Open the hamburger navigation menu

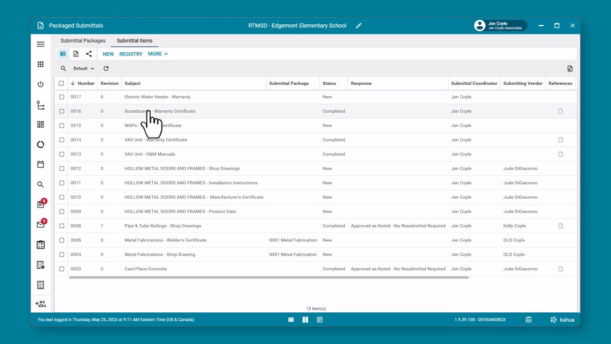click(41, 44)
